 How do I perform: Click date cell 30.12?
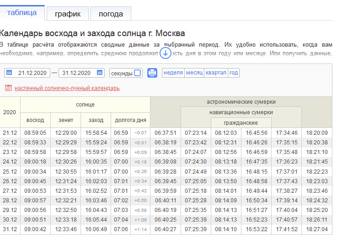coord(10,220)
